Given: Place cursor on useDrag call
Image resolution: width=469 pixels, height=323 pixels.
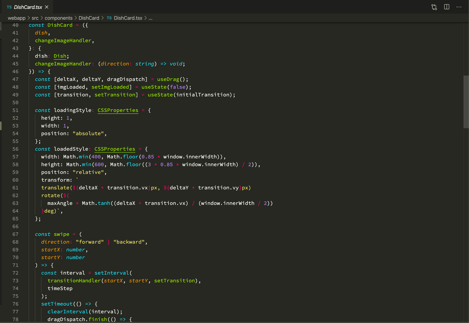Looking at the screenshot, I should [x=168, y=79].
